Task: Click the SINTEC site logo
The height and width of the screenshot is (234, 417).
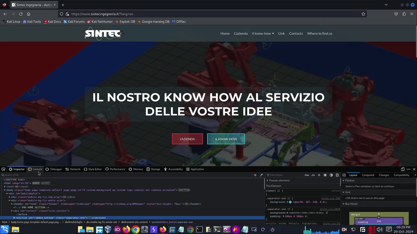Action: [104, 33]
